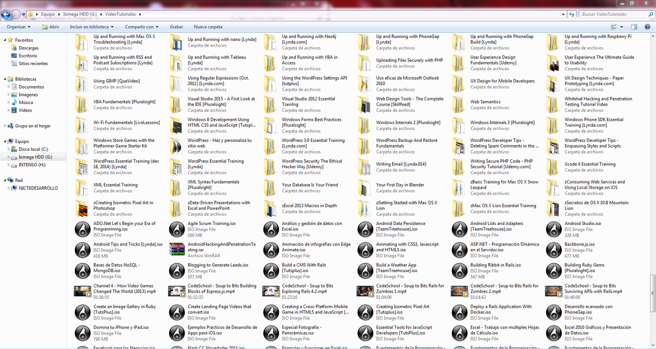Select the Favoritos star icon
656x349 pixels.
point(10,40)
